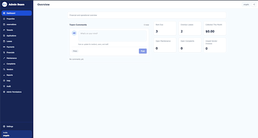This screenshot has height=138, width=258.
Task: Open the Open Complaints stat card
Action: point(190,45)
